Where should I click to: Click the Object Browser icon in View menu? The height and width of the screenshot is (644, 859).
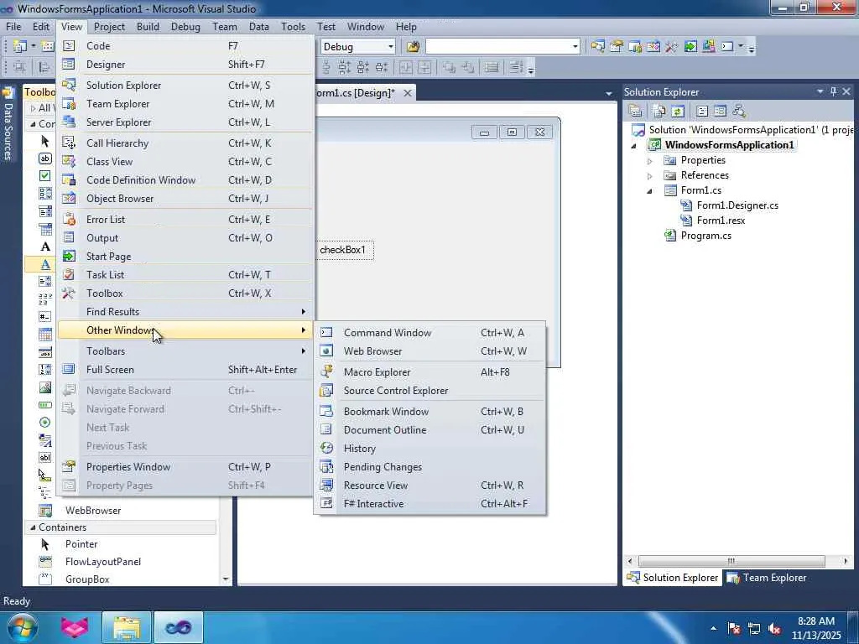tap(69, 198)
